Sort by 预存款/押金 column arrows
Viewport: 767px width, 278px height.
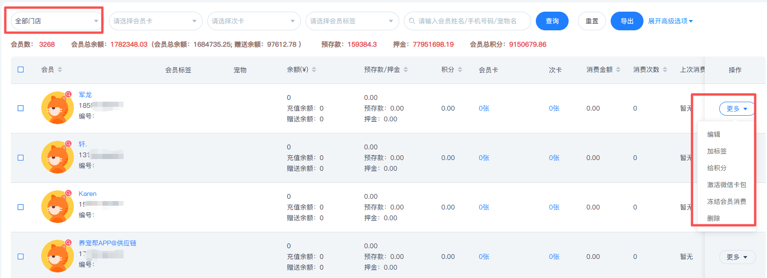(x=406, y=69)
